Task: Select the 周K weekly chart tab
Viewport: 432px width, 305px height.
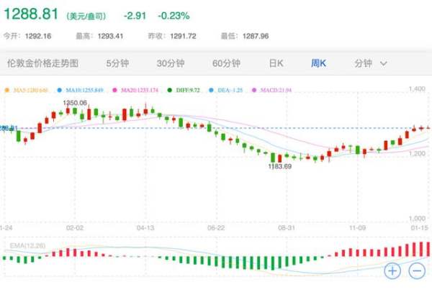Action: pos(318,63)
